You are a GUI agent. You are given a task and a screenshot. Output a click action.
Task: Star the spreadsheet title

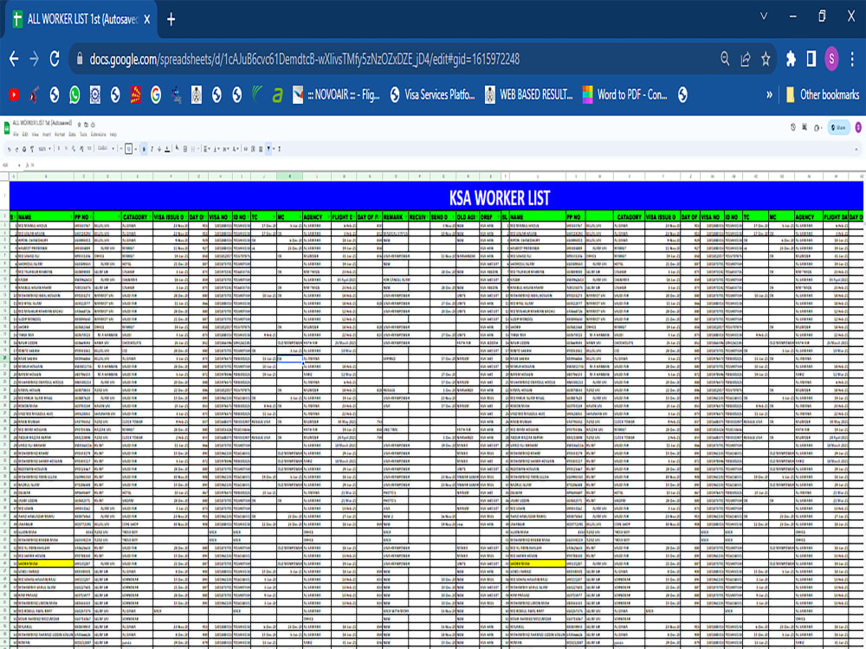coord(79,125)
